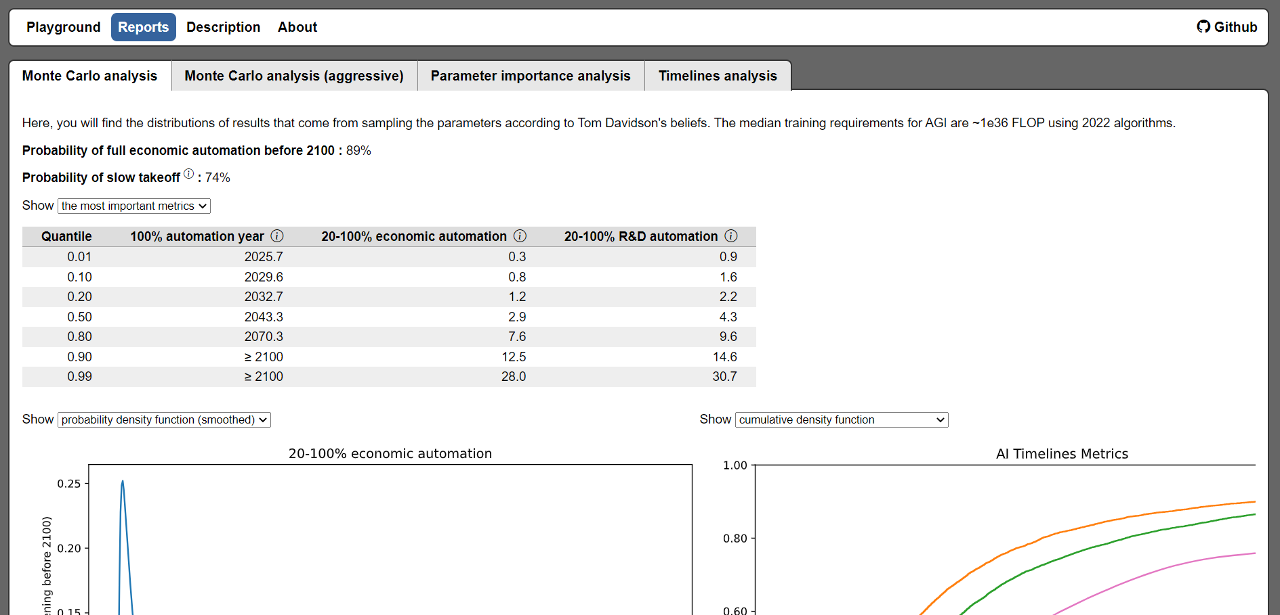This screenshot has height=615, width=1280.
Task: Click info icon beside 100% automation year
Action: 277,236
